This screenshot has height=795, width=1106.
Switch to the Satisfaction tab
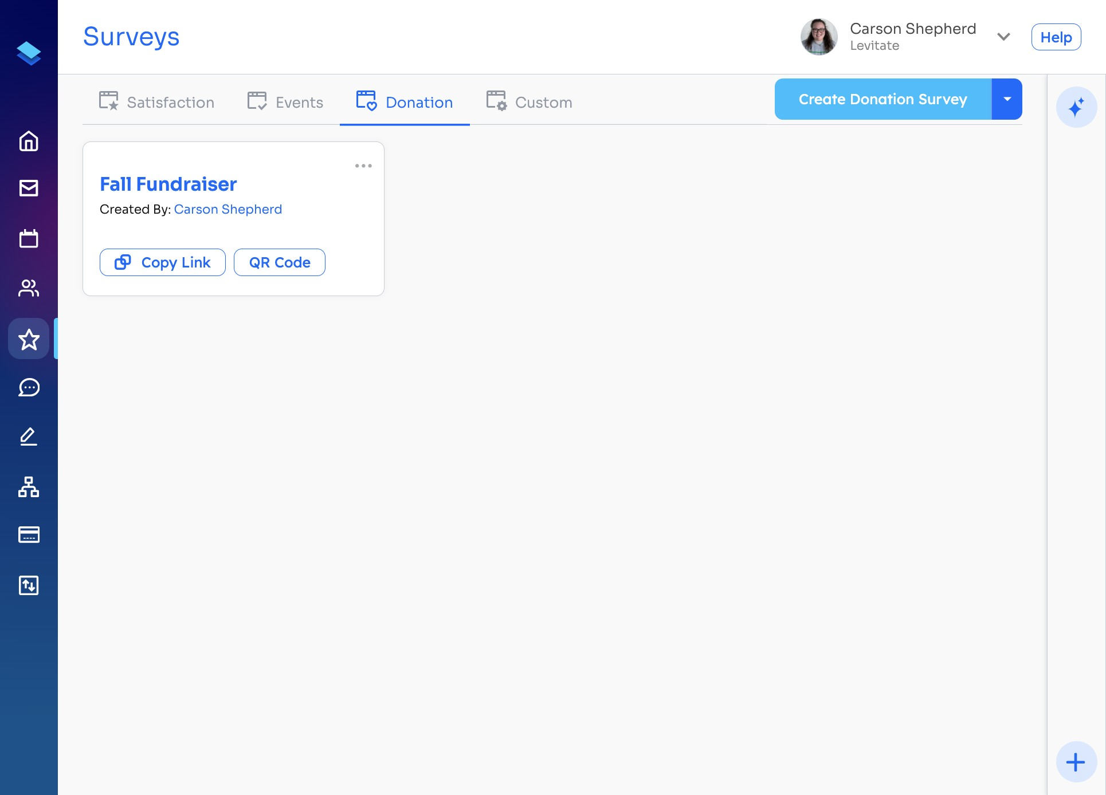coord(156,102)
